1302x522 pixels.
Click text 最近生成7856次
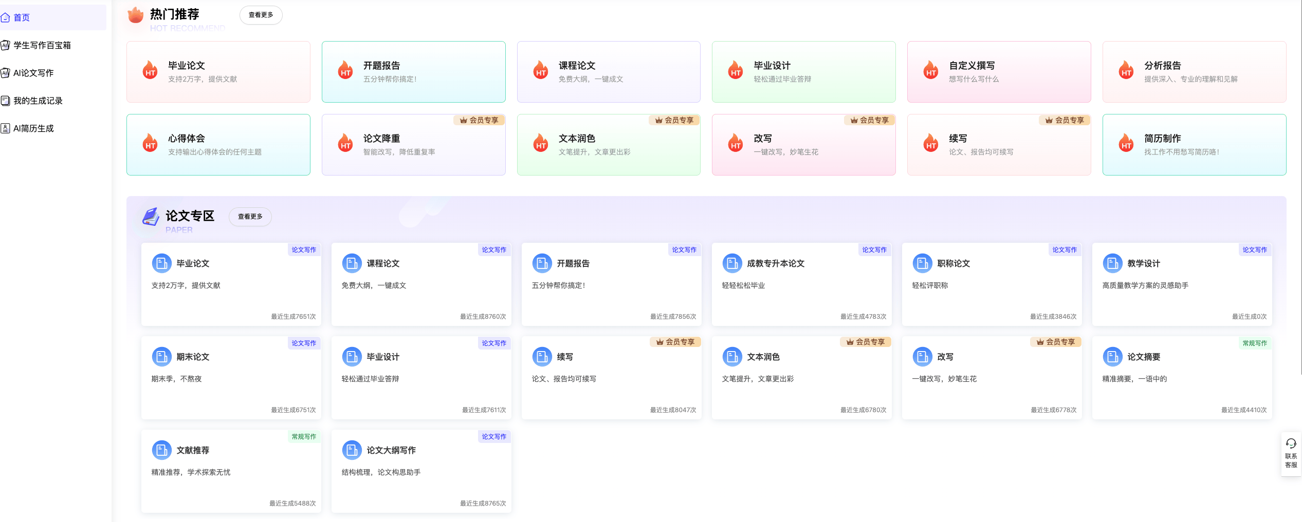click(673, 317)
